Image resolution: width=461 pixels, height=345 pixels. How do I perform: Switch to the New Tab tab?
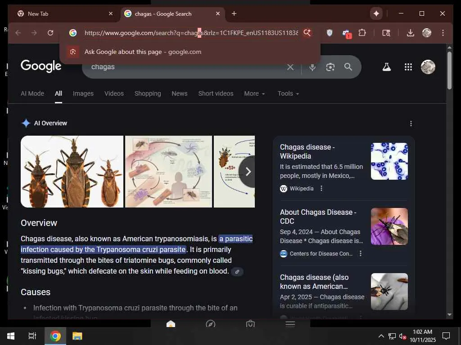[65, 13]
